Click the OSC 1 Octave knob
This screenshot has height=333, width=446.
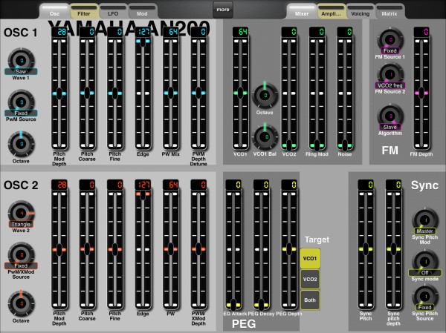tap(21, 144)
